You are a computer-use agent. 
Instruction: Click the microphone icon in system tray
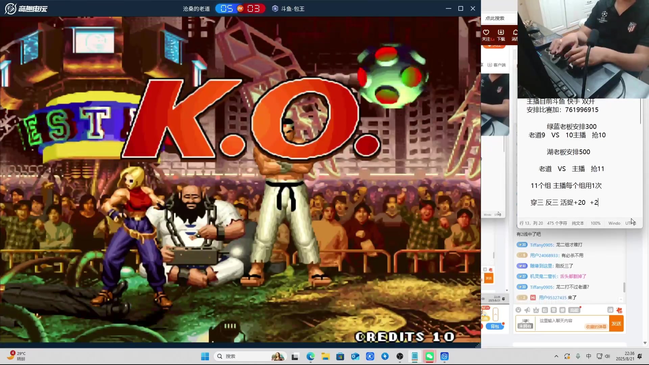[578, 356]
